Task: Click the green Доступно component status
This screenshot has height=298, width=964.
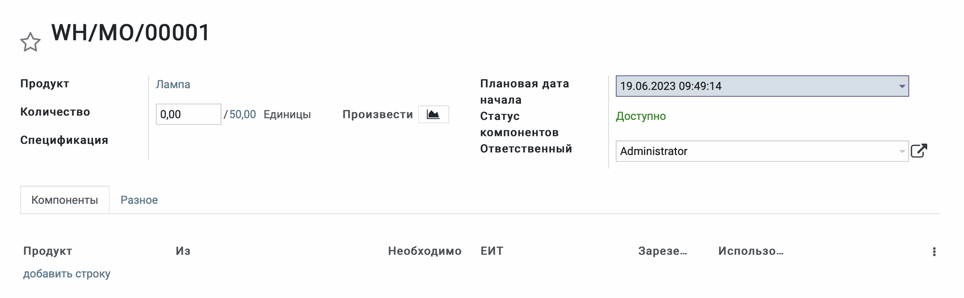Action: coord(641,116)
